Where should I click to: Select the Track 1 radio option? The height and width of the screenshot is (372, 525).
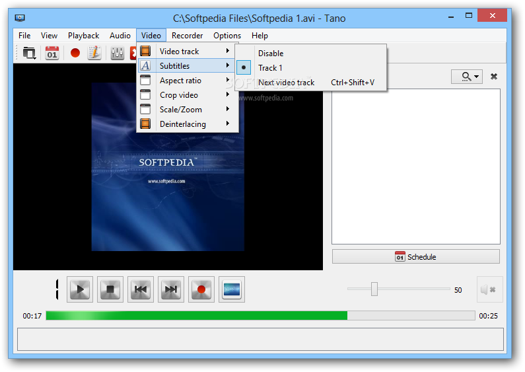coord(244,67)
